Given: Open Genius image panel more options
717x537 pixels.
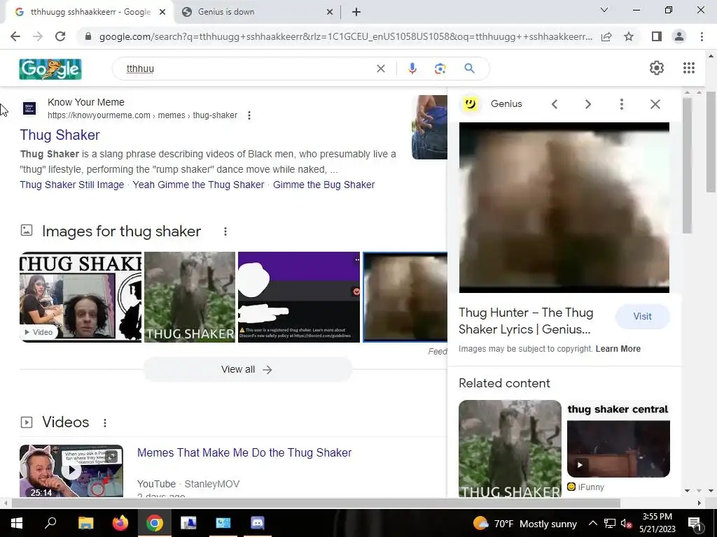Looking at the screenshot, I should [622, 104].
